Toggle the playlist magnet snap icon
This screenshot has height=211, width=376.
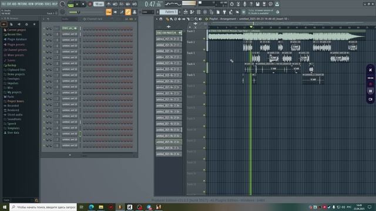[x=161, y=19]
